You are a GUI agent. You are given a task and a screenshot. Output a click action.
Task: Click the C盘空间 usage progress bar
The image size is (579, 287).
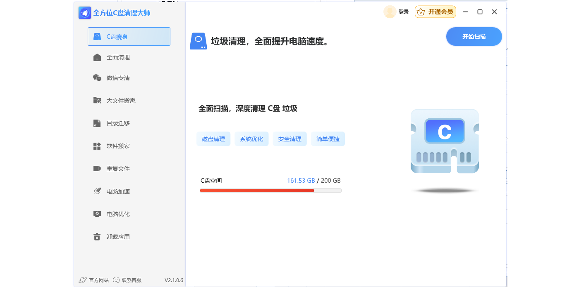point(270,191)
